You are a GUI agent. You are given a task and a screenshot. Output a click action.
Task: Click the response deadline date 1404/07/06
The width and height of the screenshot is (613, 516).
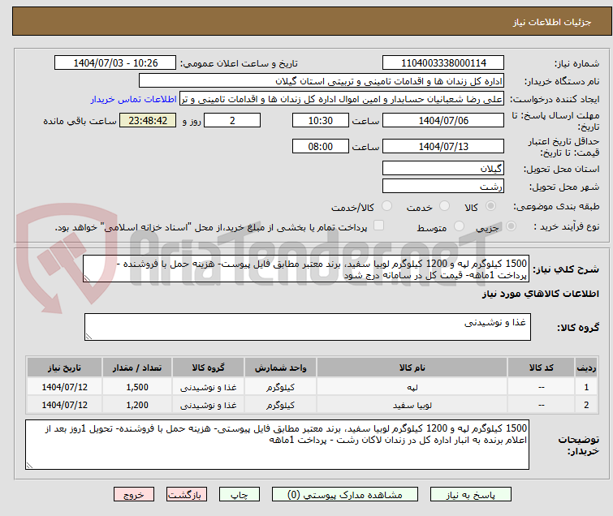[443, 120]
